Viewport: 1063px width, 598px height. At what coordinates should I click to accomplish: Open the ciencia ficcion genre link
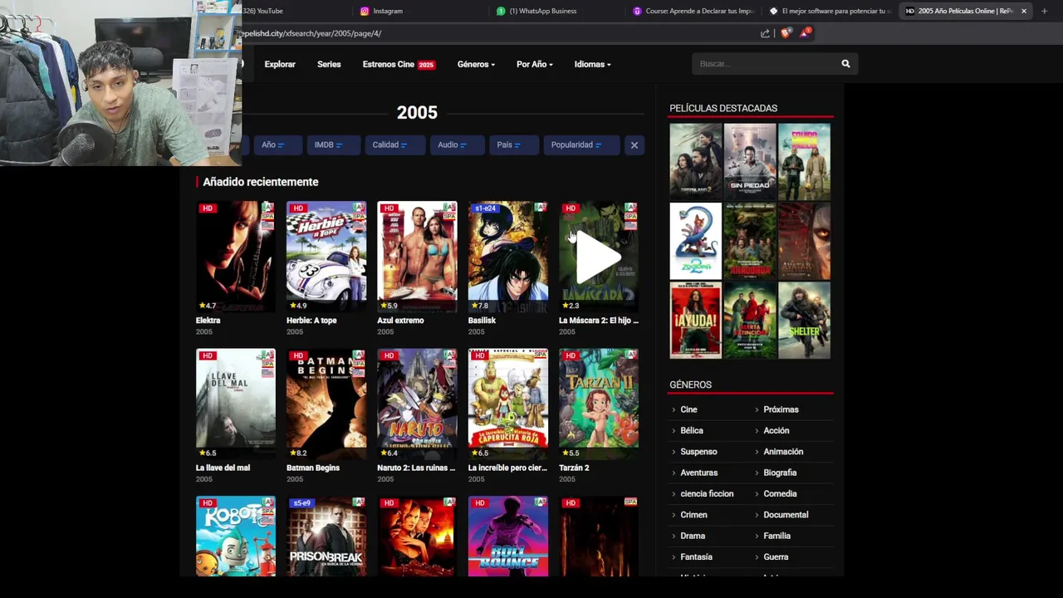pos(707,493)
